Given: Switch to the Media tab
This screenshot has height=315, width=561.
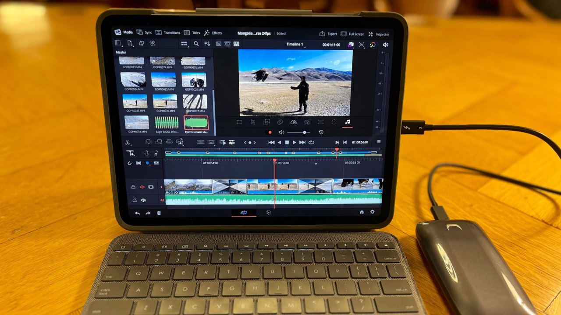Looking at the screenshot, I should point(124,32).
